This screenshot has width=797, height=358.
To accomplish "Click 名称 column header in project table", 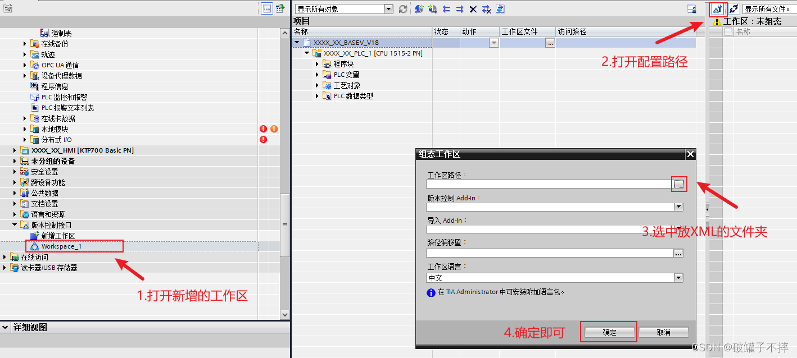I will click(x=362, y=32).
